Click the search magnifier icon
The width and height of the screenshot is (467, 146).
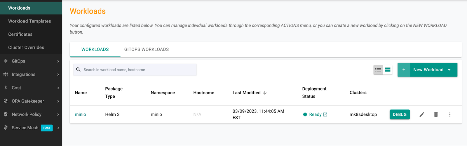coord(78,70)
